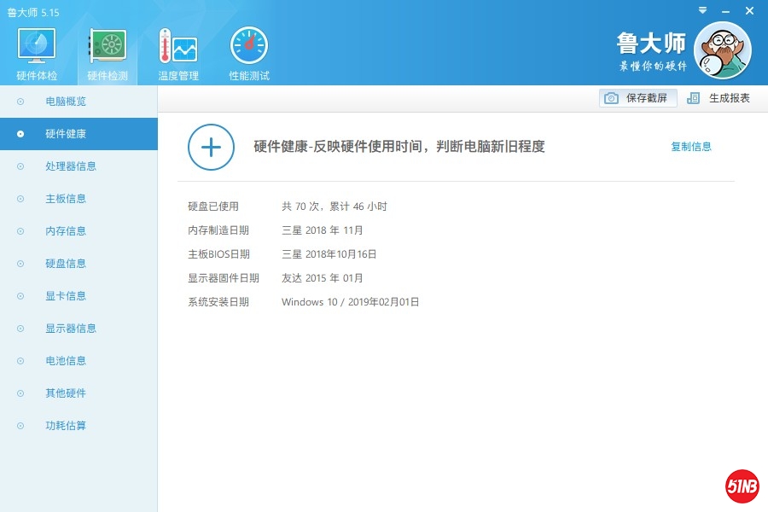Click the 生成报表 report icon
768x512 pixels.
click(694, 98)
